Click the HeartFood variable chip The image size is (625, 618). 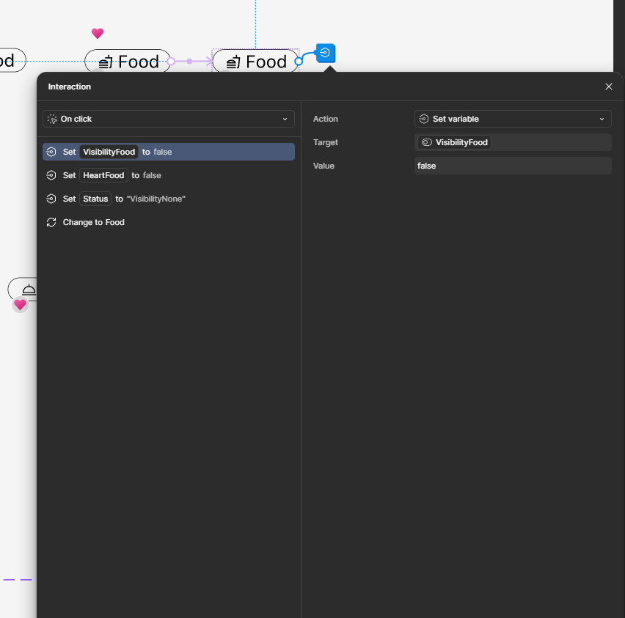click(103, 175)
